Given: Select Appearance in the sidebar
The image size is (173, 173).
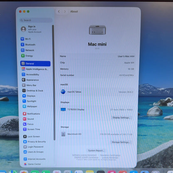Looking at the screenshot, I should point(30,80).
